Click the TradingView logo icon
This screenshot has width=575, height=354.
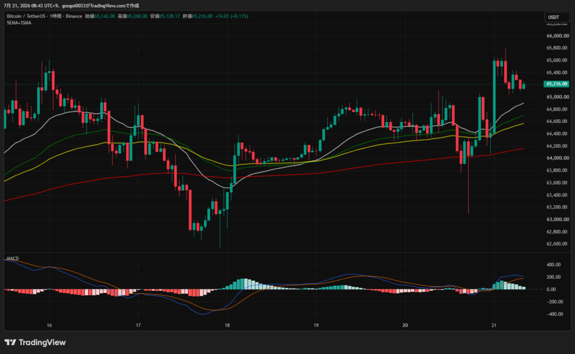tap(10, 342)
